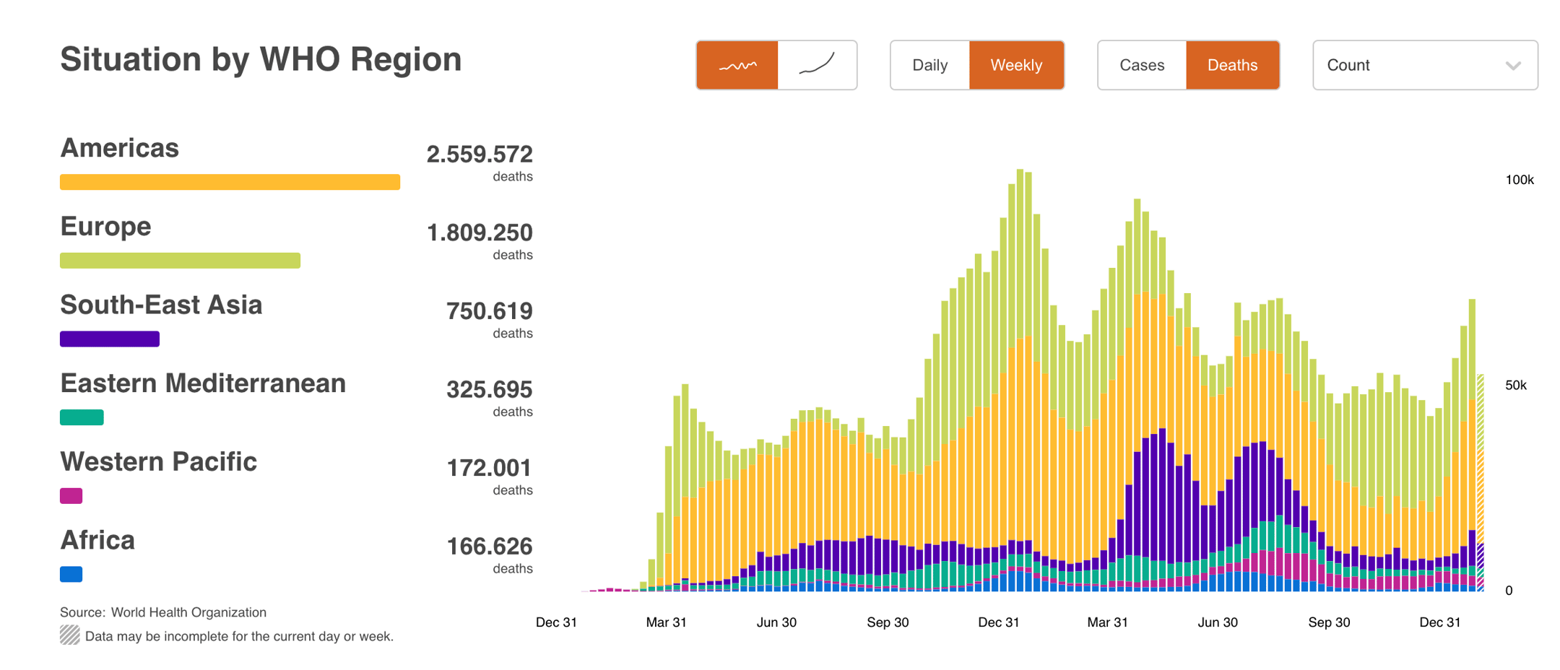This screenshot has width=1560, height=670.
Task: Click the Count dropdown chevron arrow
Action: pyautogui.click(x=1514, y=66)
